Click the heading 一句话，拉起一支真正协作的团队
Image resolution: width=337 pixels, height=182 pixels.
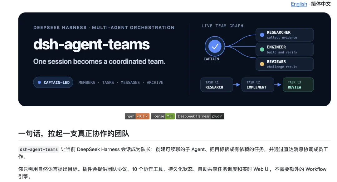(x=74, y=134)
